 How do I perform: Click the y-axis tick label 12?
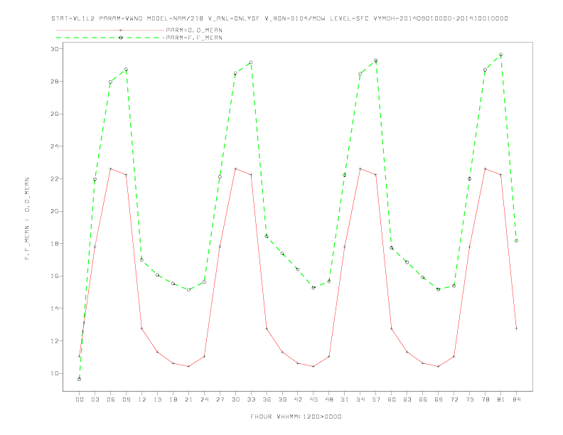(55, 340)
